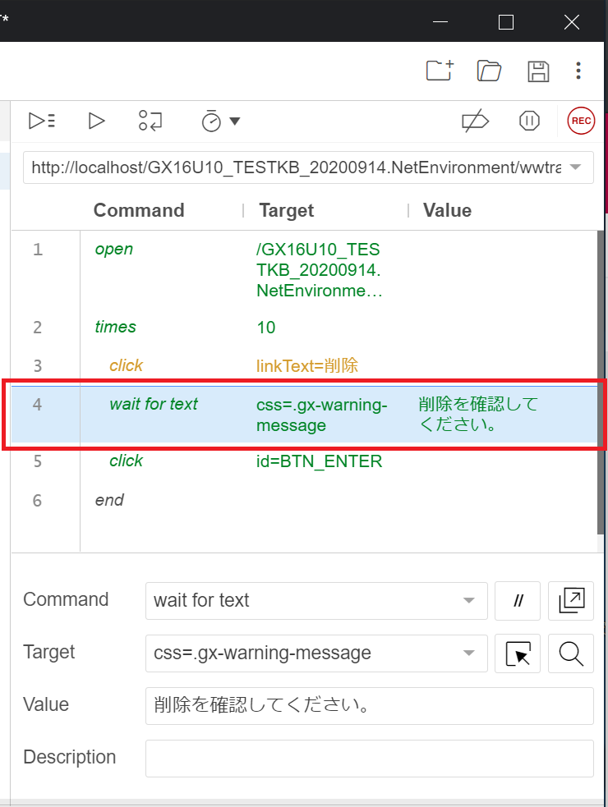Select target in page with pointer icon
Screen dimensions: 608x807
pyautogui.click(x=518, y=653)
